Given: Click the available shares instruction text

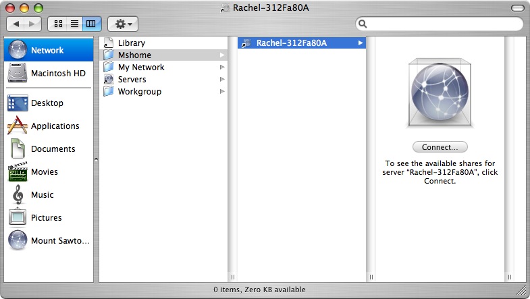Looking at the screenshot, I should tap(440, 172).
